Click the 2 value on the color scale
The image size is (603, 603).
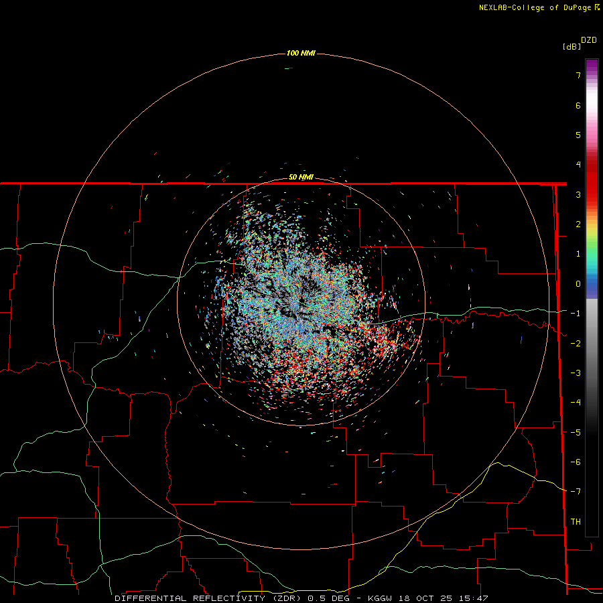coord(578,224)
